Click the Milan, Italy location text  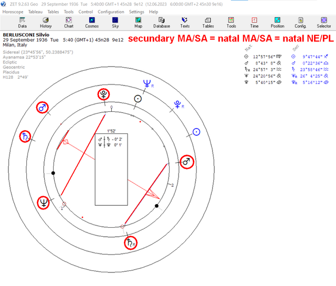point(15,45)
